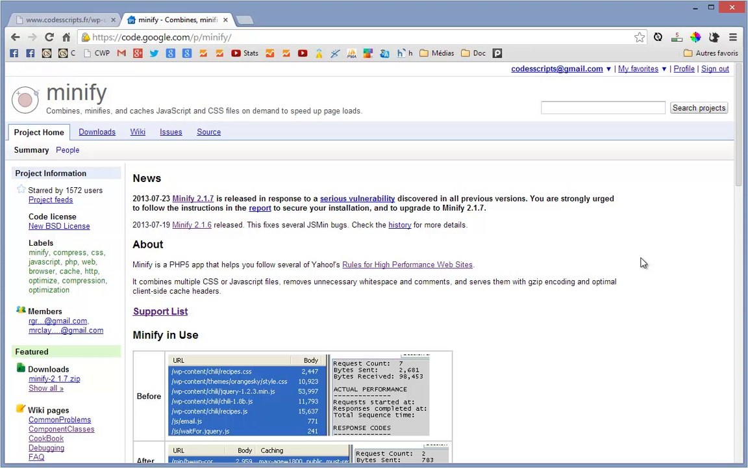Click the minify project logo
The image size is (748, 468).
25,100
